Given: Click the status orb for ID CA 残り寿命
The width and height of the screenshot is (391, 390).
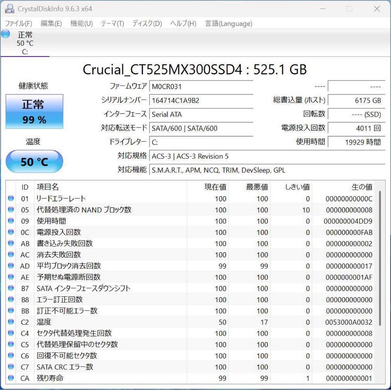Looking at the screenshot, I should pos(11,378).
